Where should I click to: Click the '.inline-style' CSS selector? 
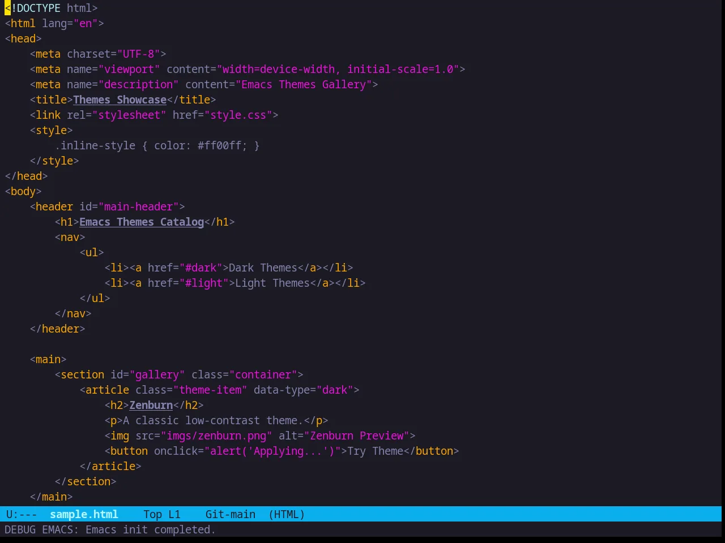click(95, 145)
